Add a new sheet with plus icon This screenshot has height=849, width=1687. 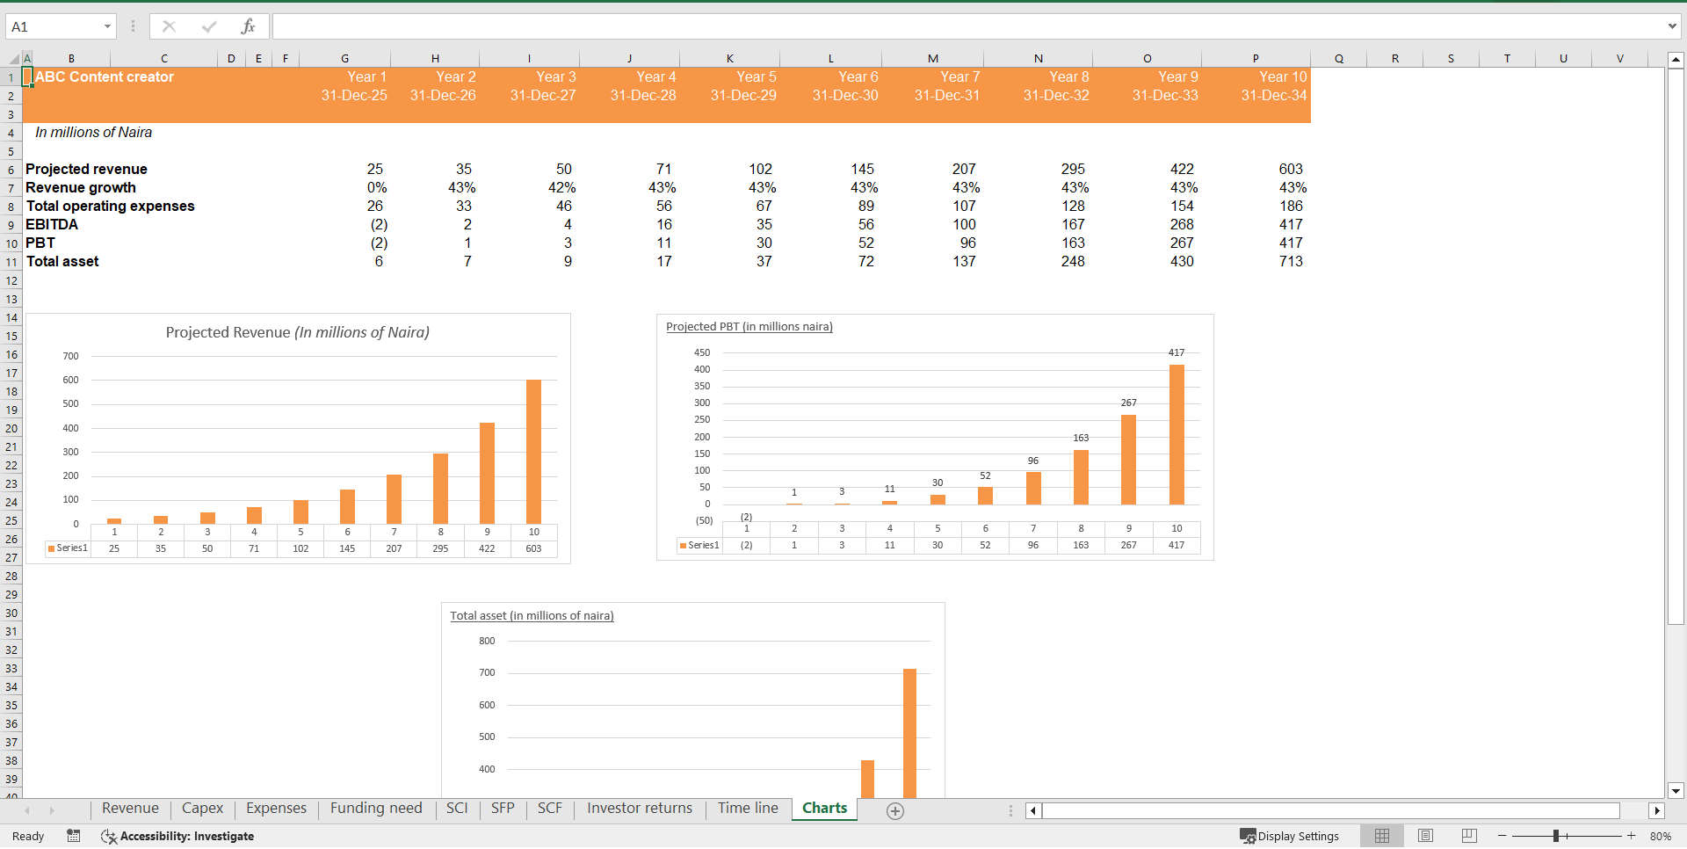click(x=895, y=811)
